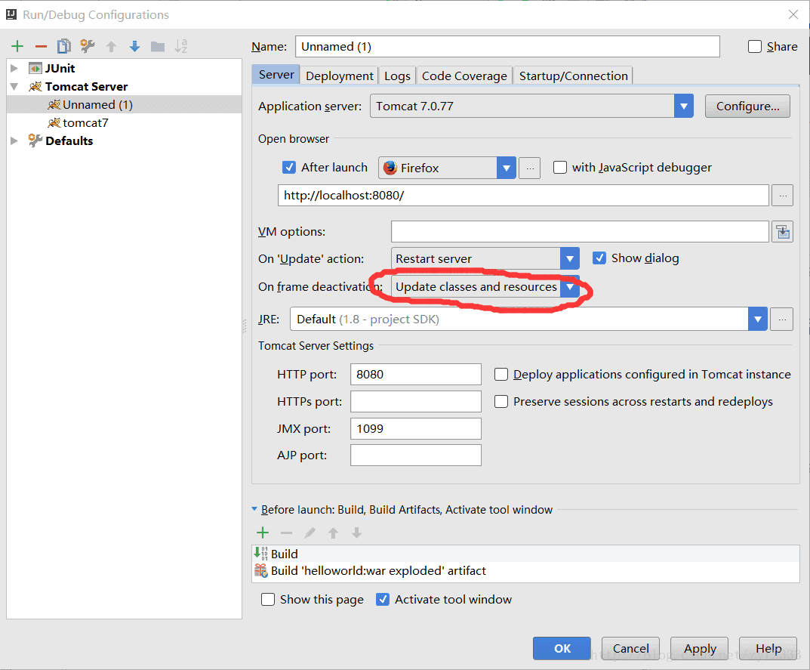Move before launch task down arrow
Image resolution: width=810 pixels, height=670 pixels.
pos(356,533)
